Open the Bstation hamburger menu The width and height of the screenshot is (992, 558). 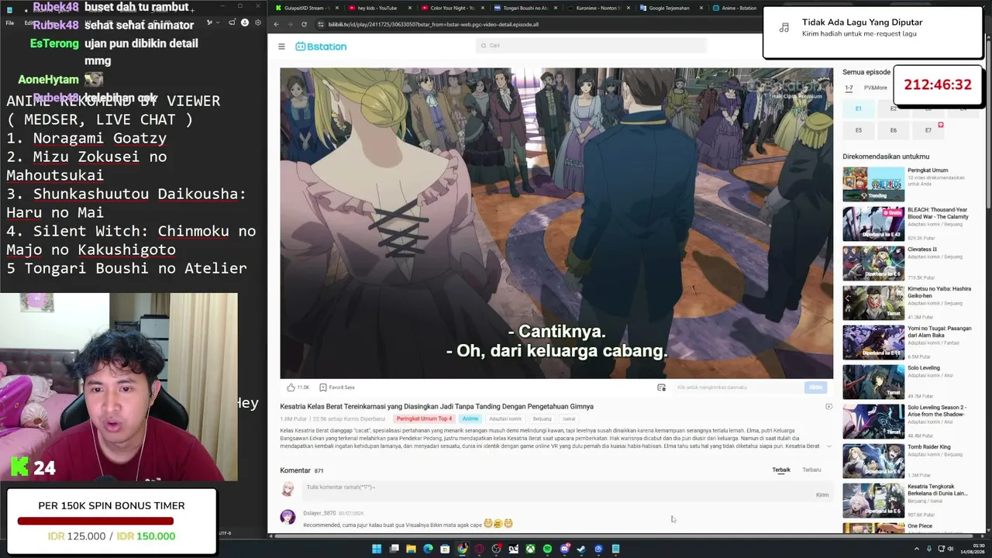click(281, 46)
